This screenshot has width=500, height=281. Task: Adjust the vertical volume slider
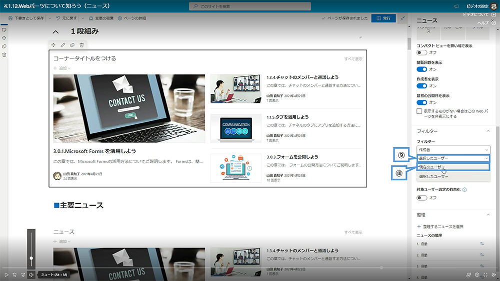tap(31, 250)
